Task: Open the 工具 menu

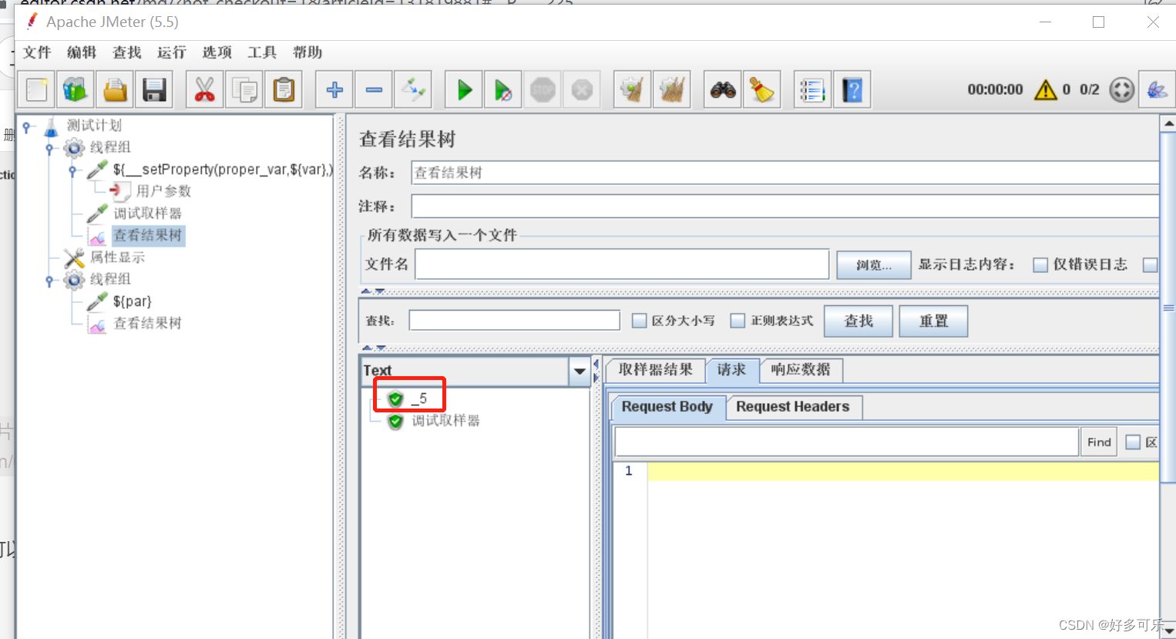Action: 262,52
